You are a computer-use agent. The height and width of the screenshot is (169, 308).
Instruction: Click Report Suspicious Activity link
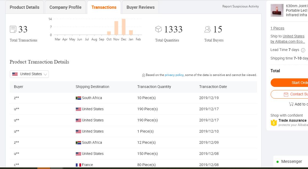pos(240,6)
